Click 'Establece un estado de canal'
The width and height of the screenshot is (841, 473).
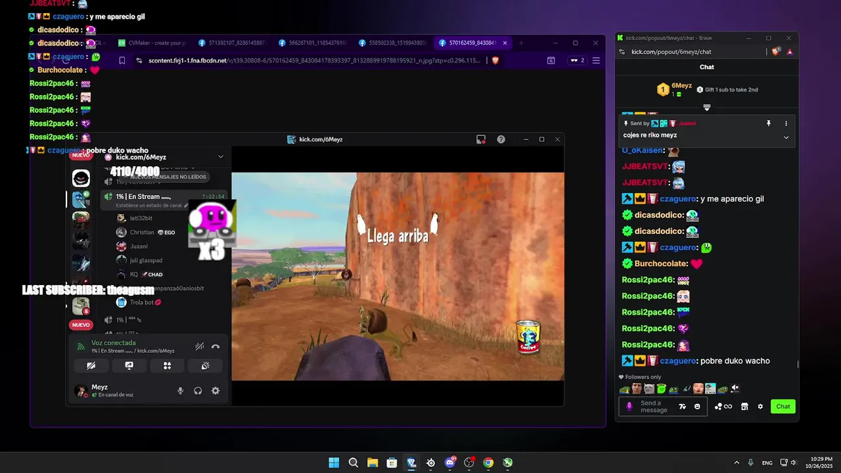(148, 206)
